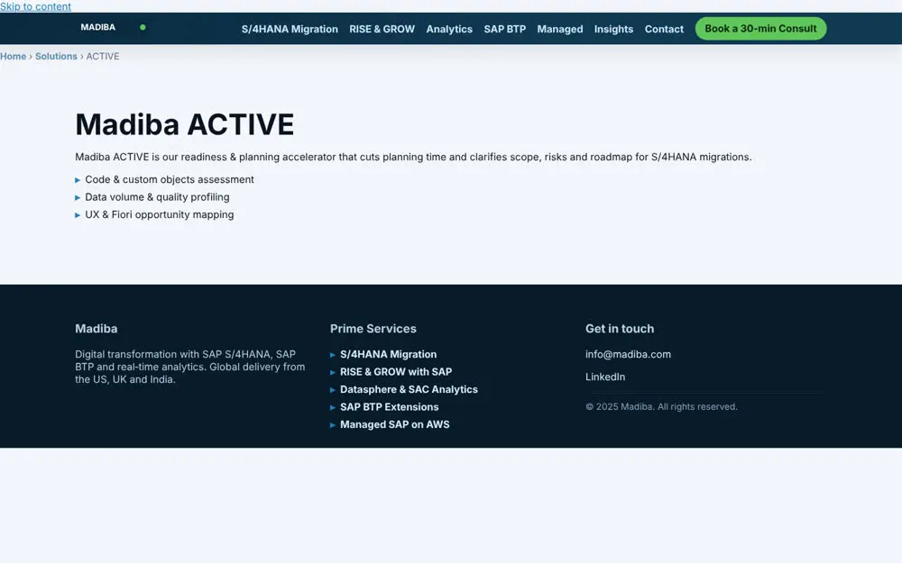Viewport: 902px width, 563px height.
Task: Click the ACTIVE breadcrumb text
Action: point(103,56)
